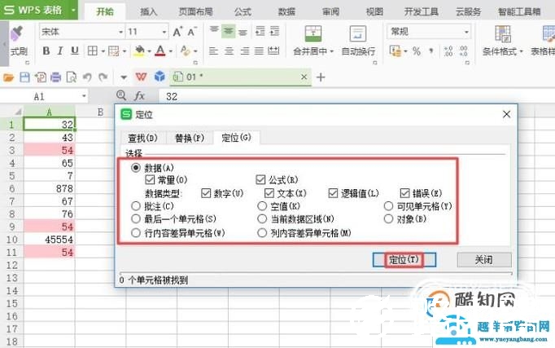Apply comma thousands separator style
Image resolution: width=555 pixels, height=348 pixels.
pos(431,51)
